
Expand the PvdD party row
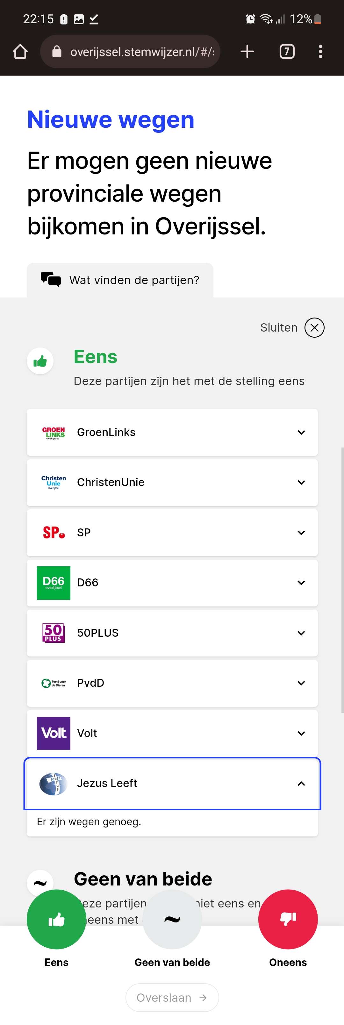(x=172, y=683)
